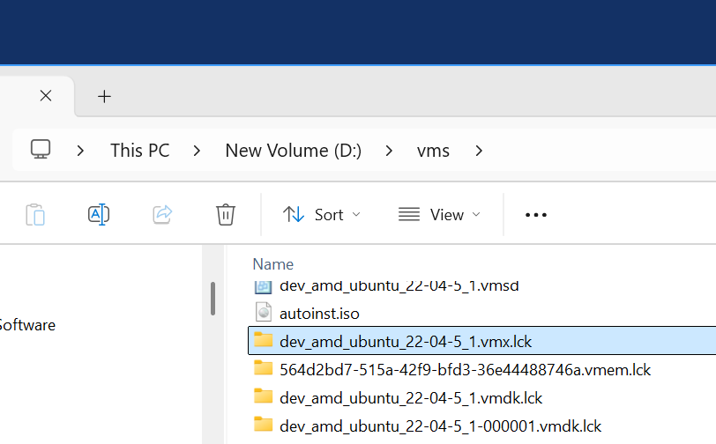Expand chevron before This PC
This screenshot has height=444, width=716.
click(x=80, y=151)
